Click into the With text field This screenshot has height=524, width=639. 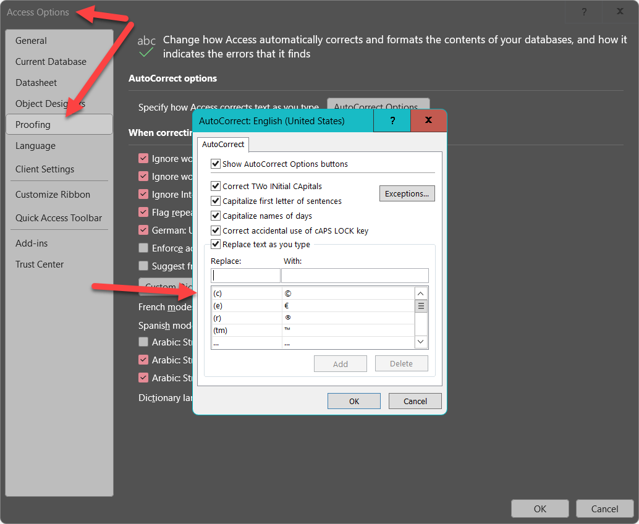click(355, 276)
